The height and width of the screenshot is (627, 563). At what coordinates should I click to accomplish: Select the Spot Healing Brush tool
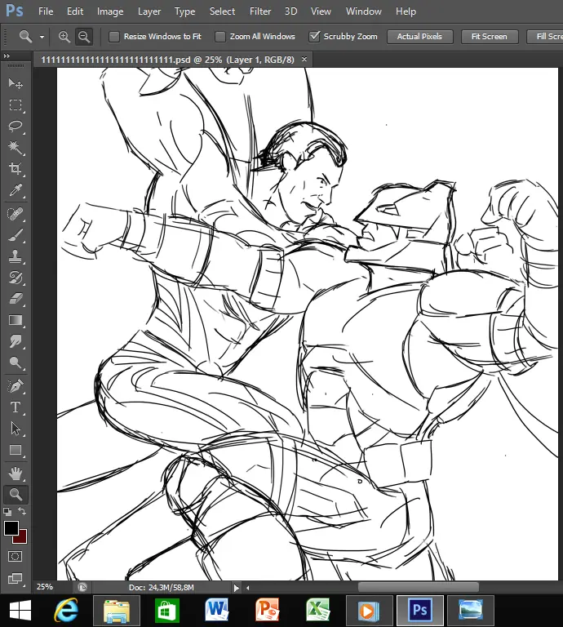tap(16, 214)
